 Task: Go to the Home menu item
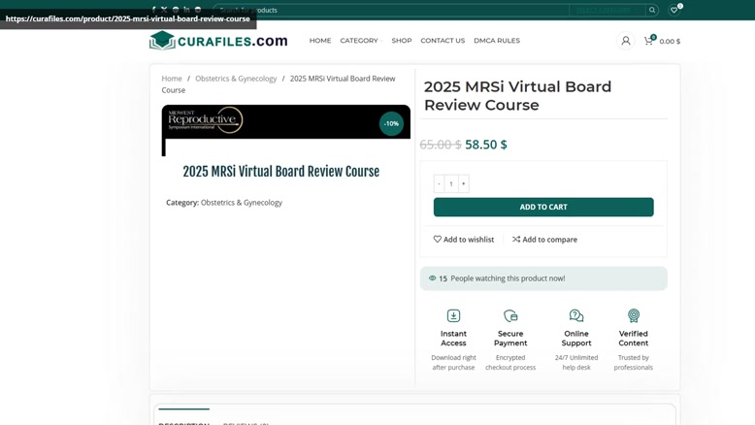(320, 41)
